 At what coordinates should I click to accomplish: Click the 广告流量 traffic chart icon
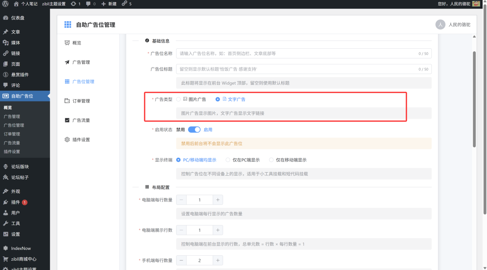[67, 120]
